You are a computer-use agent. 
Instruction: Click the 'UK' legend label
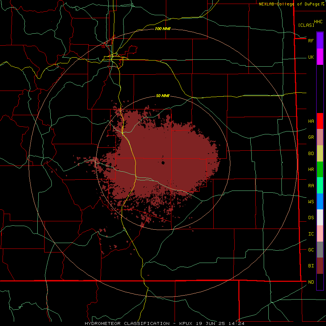[311, 57]
